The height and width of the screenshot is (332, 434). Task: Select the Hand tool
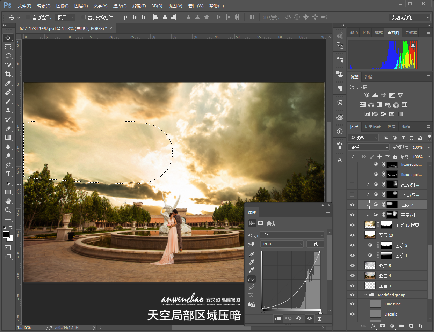click(x=8, y=201)
